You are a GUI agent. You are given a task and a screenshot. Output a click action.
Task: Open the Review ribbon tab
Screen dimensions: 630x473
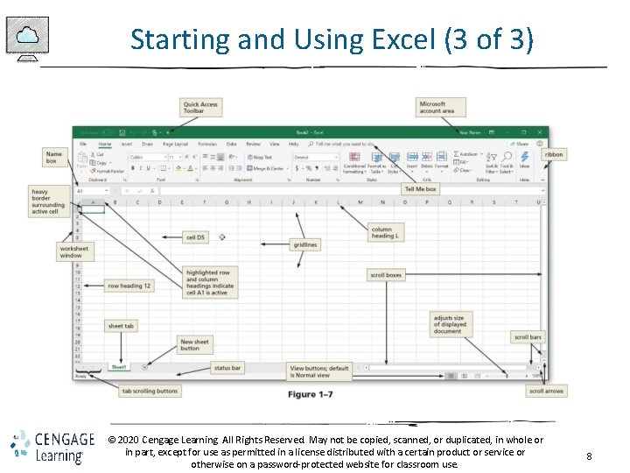(x=253, y=144)
